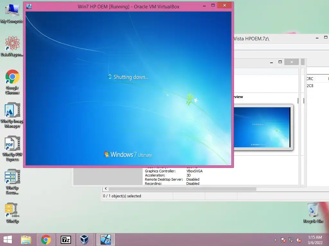The width and height of the screenshot is (329, 246).
Task: Maximize the Win7 HP OEM VM window
Action: (x=213, y=6)
